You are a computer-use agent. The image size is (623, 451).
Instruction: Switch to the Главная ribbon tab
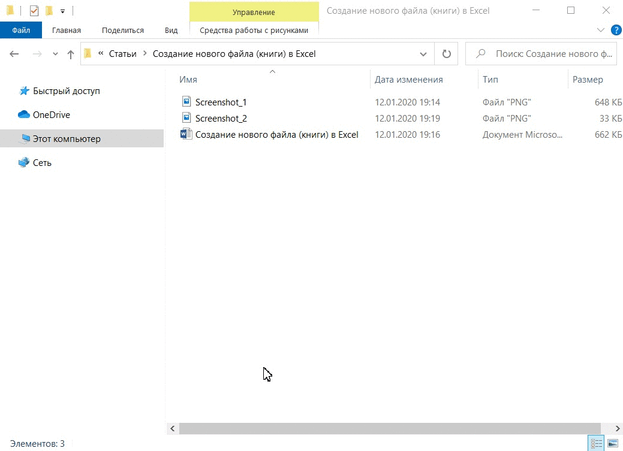coord(67,30)
